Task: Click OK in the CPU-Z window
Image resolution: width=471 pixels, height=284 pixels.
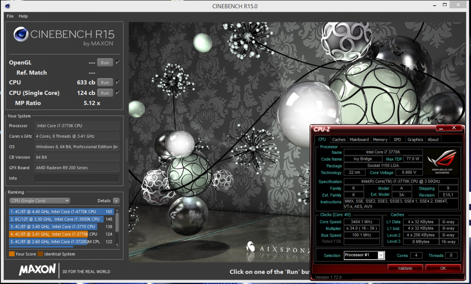Action: [443, 268]
